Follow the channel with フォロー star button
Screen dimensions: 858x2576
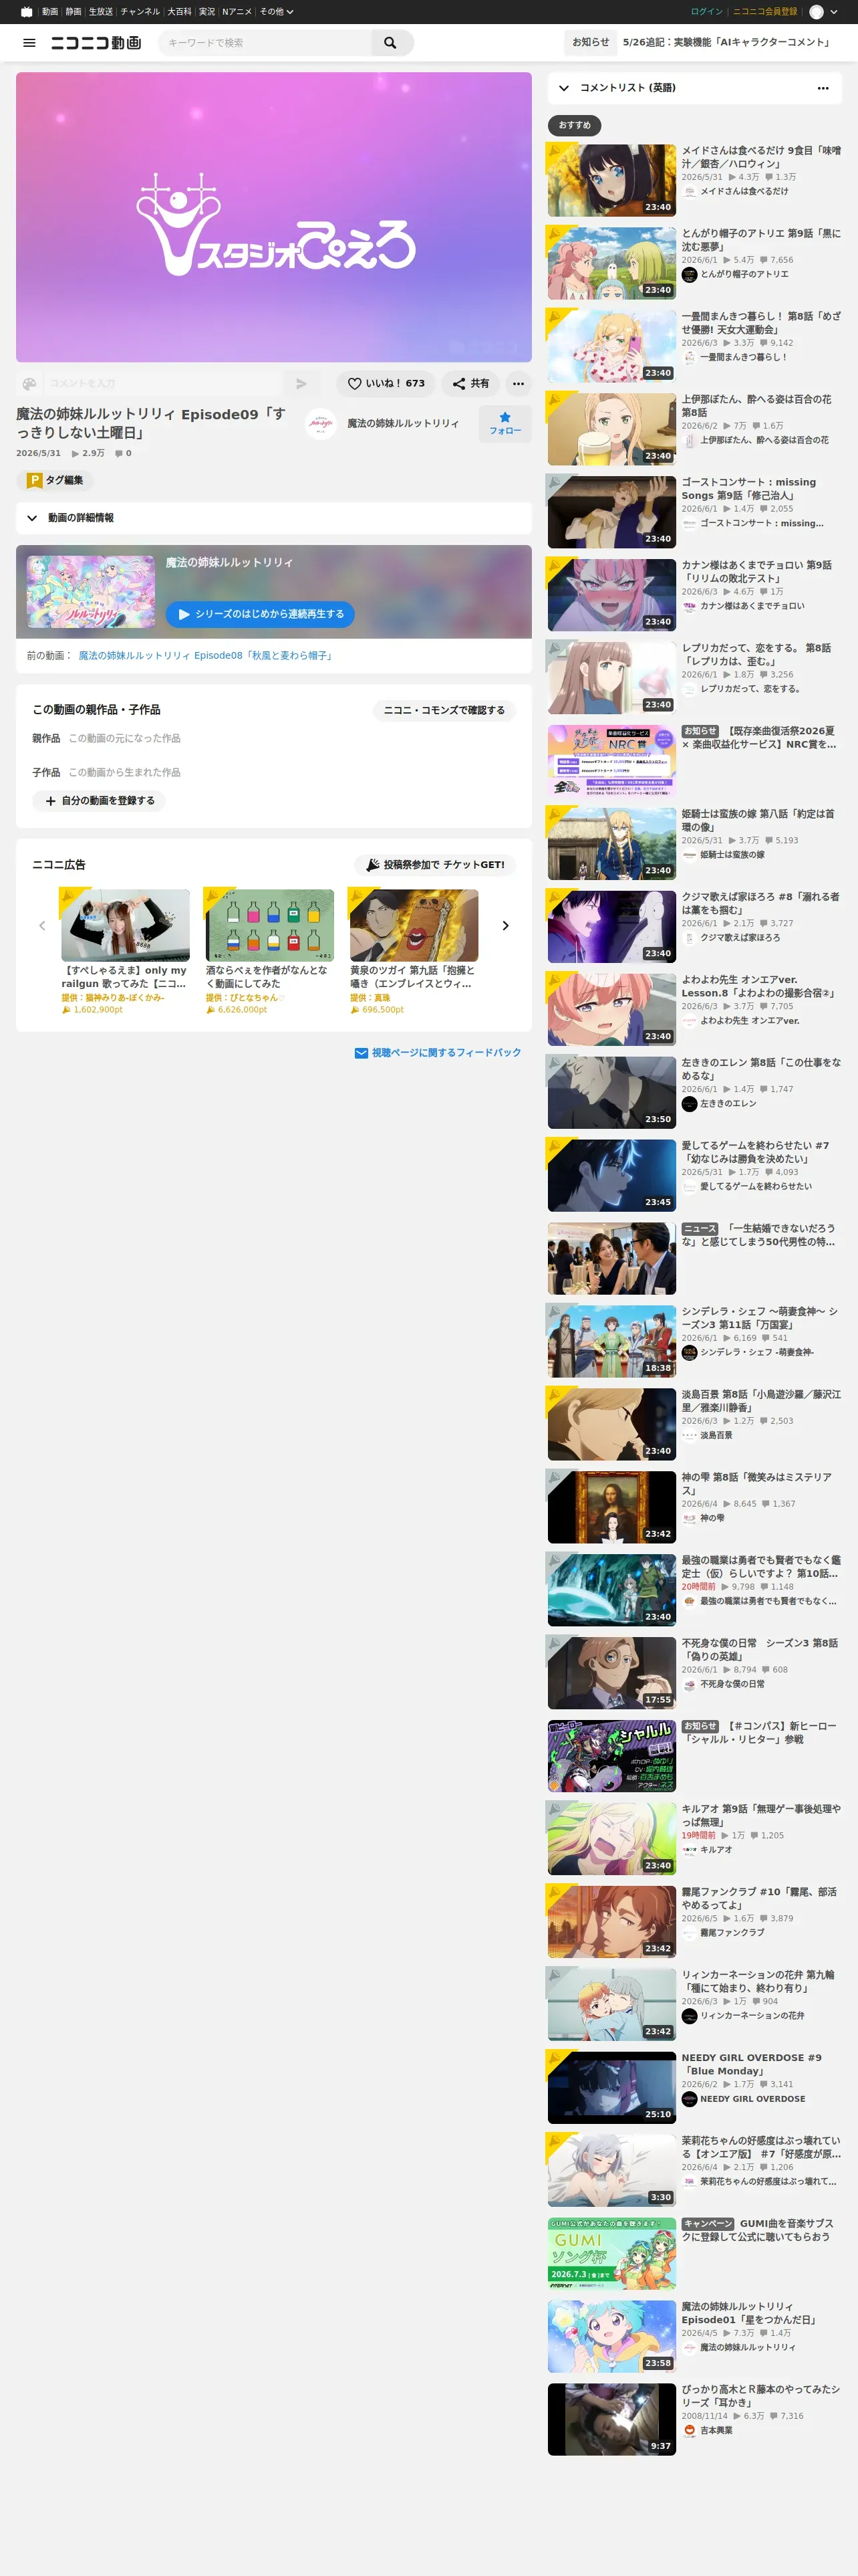pyautogui.click(x=505, y=424)
